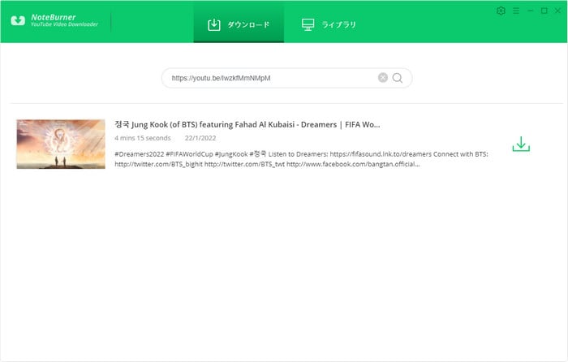Screen dimensions: 568x362
Task: Switch to the ライブラリ tab
Action: click(x=329, y=24)
